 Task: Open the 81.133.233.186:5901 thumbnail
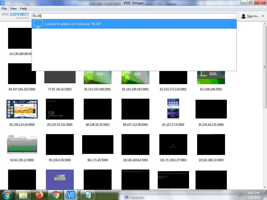point(98,78)
